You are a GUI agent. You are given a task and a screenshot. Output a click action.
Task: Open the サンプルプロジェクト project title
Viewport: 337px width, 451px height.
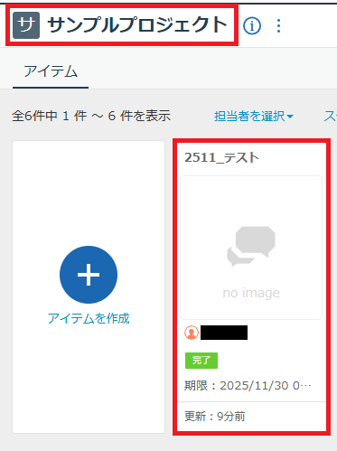coord(137,24)
